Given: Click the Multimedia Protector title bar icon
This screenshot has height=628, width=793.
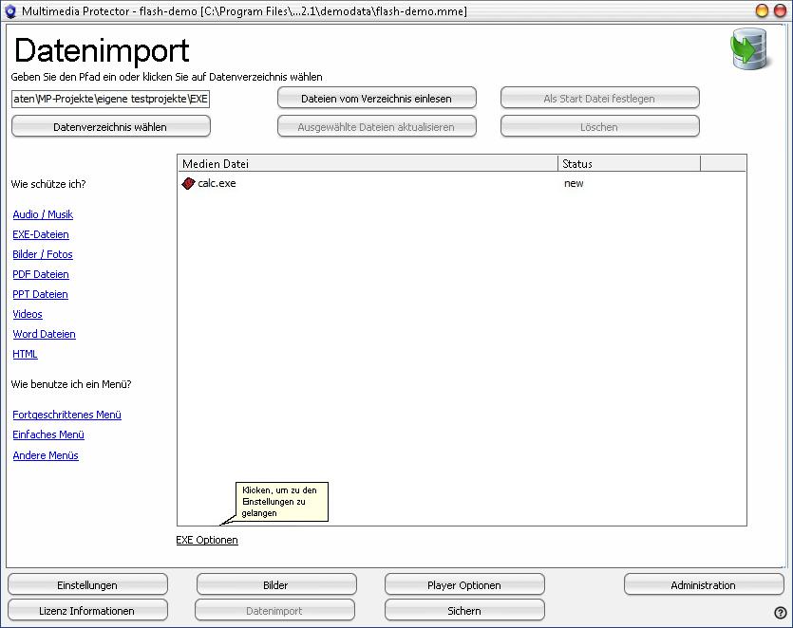Looking at the screenshot, I should pos(10,10).
